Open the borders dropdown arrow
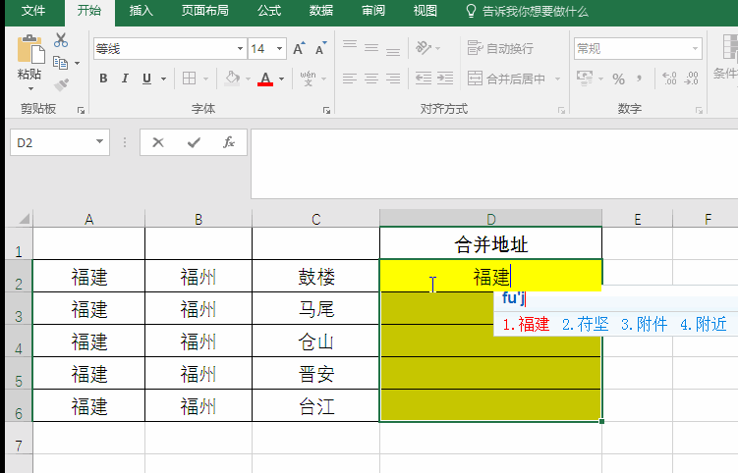The image size is (738, 473). tap(205, 79)
